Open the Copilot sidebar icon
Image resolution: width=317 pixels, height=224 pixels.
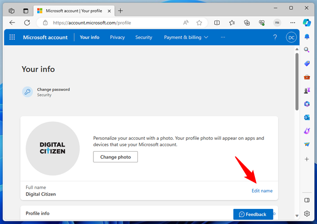point(307,22)
